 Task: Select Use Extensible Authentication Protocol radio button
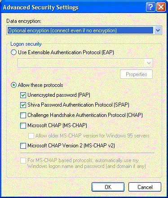(13, 52)
